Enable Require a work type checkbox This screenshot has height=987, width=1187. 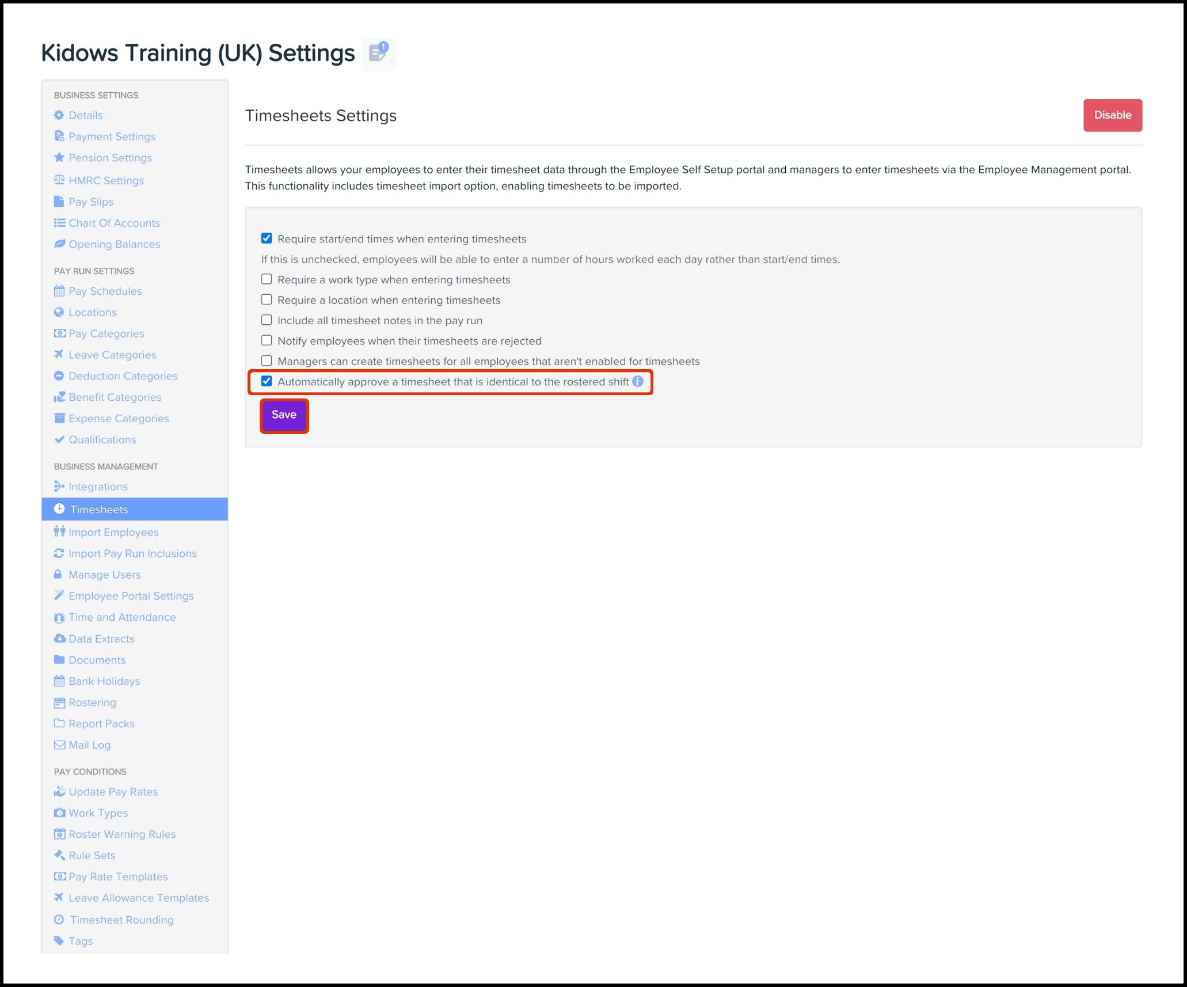coord(267,279)
